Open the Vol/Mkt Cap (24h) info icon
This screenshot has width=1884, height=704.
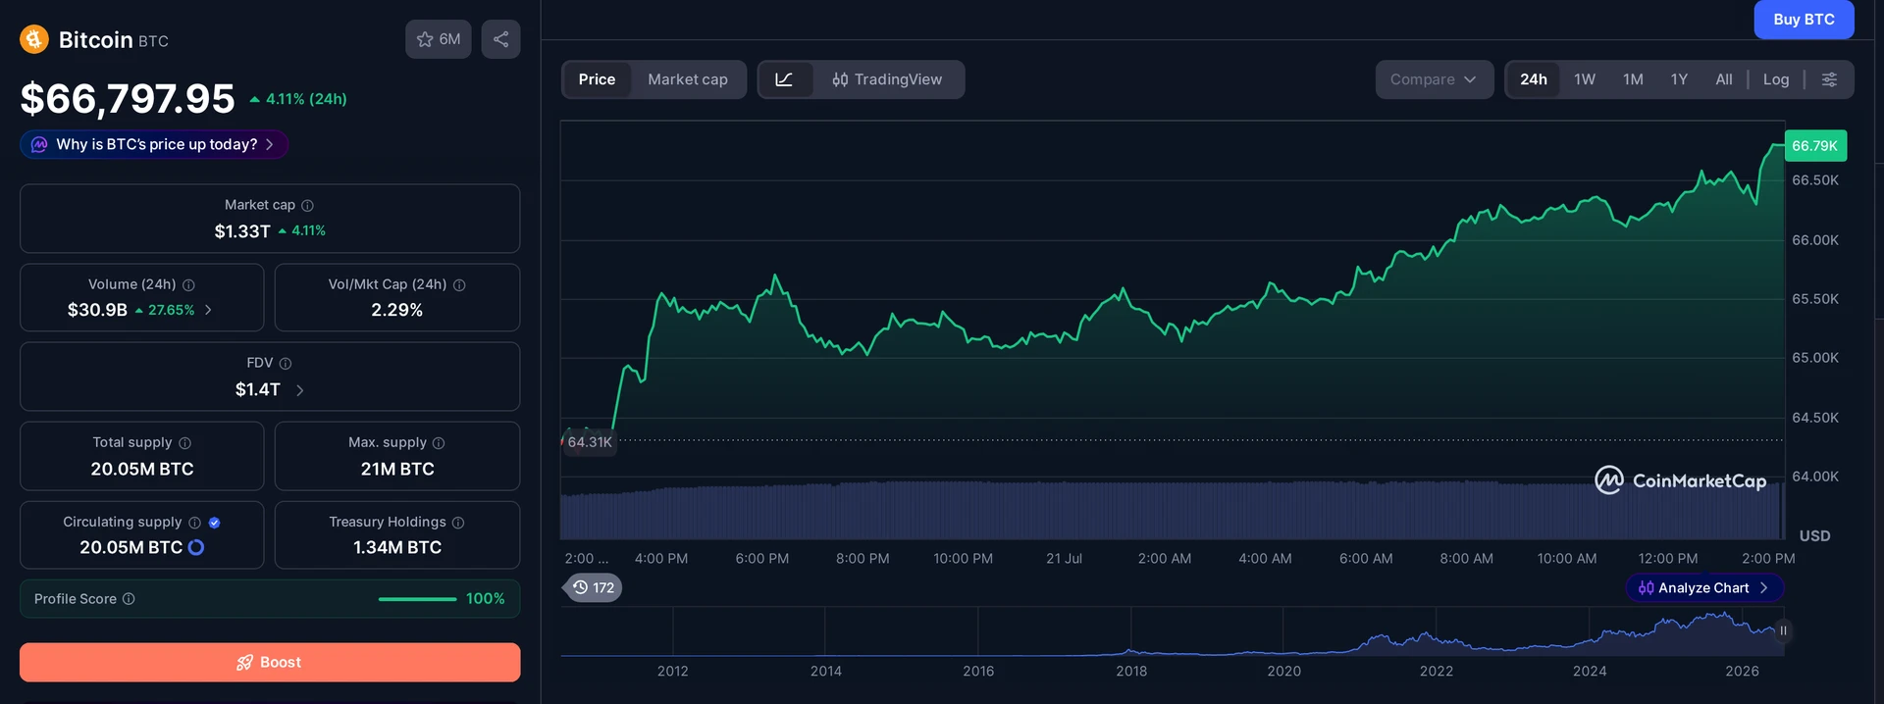tap(459, 284)
